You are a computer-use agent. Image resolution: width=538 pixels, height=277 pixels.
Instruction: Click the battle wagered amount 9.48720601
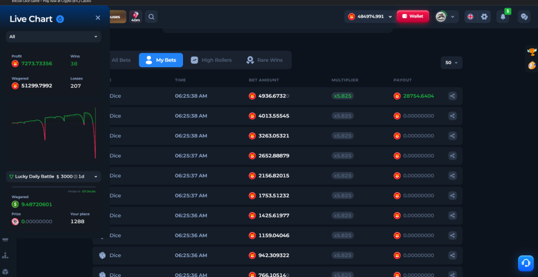click(x=37, y=205)
